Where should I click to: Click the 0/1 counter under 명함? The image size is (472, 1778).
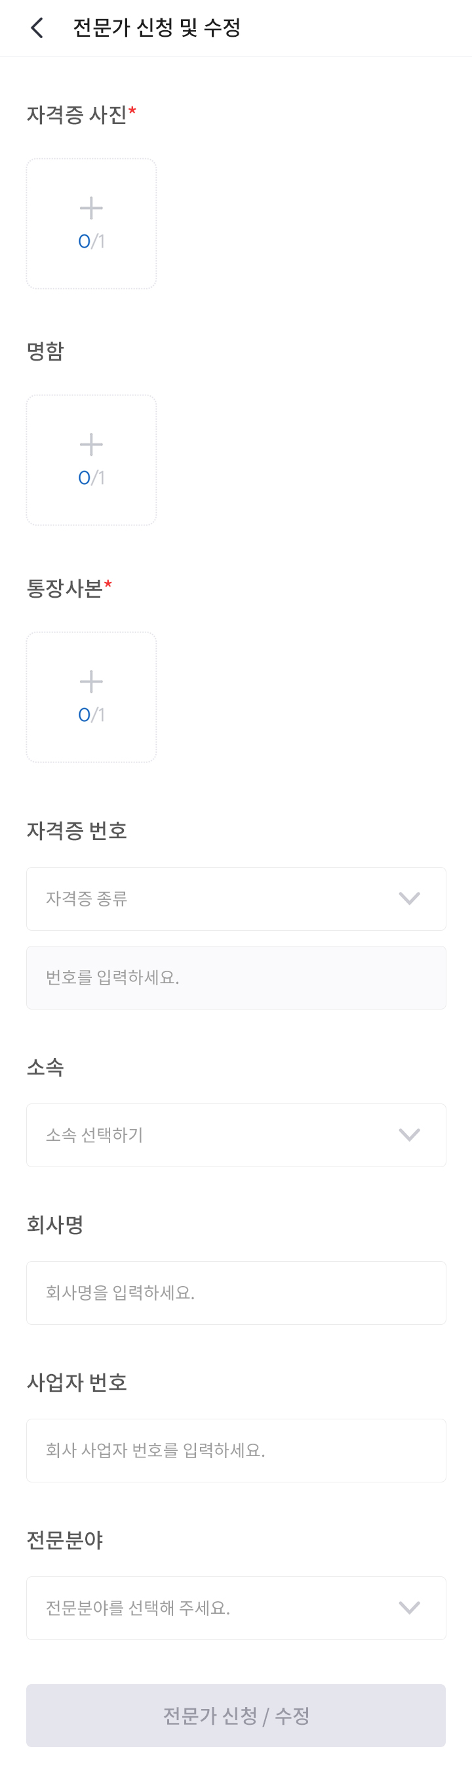coord(91,478)
